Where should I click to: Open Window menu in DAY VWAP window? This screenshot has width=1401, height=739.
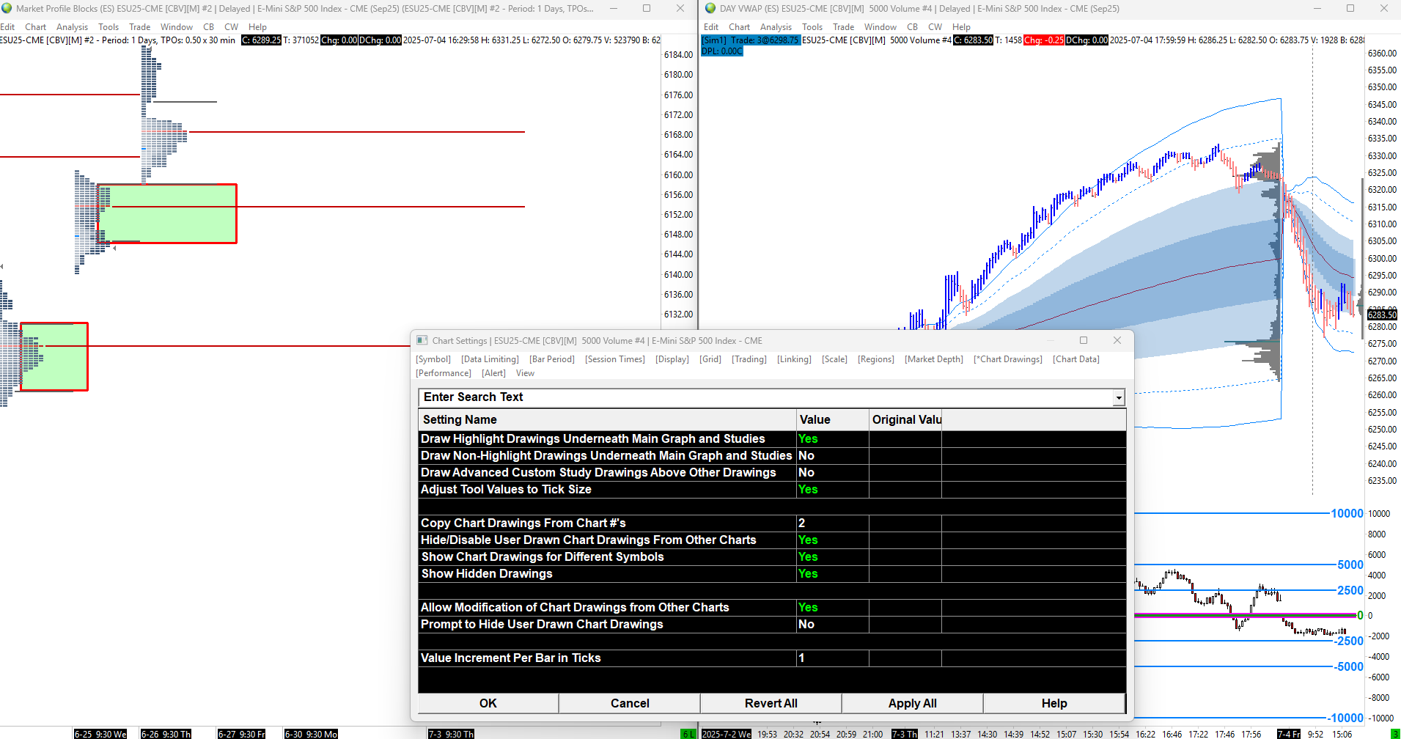pyautogui.click(x=880, y=27)
